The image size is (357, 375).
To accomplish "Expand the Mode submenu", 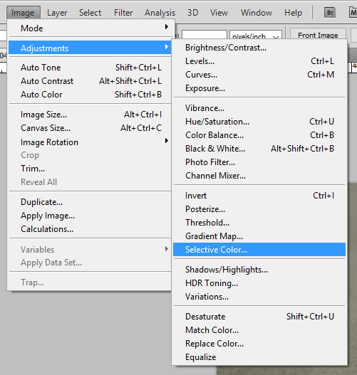I will click(x=90, y=28).
